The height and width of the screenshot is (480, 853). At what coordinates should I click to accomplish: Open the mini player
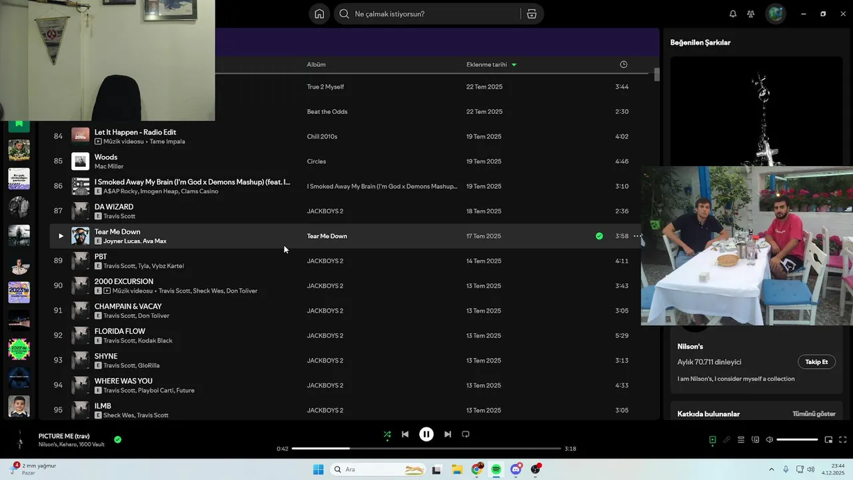click(x=828, y=440)
